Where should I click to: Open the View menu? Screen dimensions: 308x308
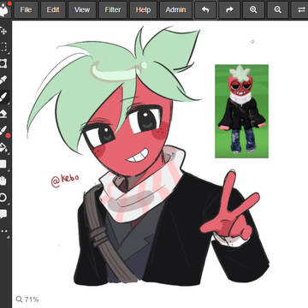click(82, 9)
